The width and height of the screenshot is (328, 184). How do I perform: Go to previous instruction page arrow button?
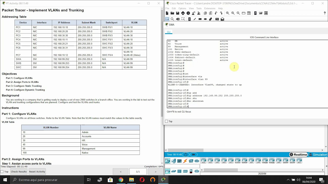[121, 172]
